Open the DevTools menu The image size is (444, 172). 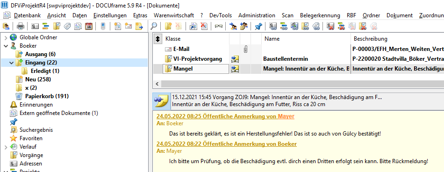[221, 15]
